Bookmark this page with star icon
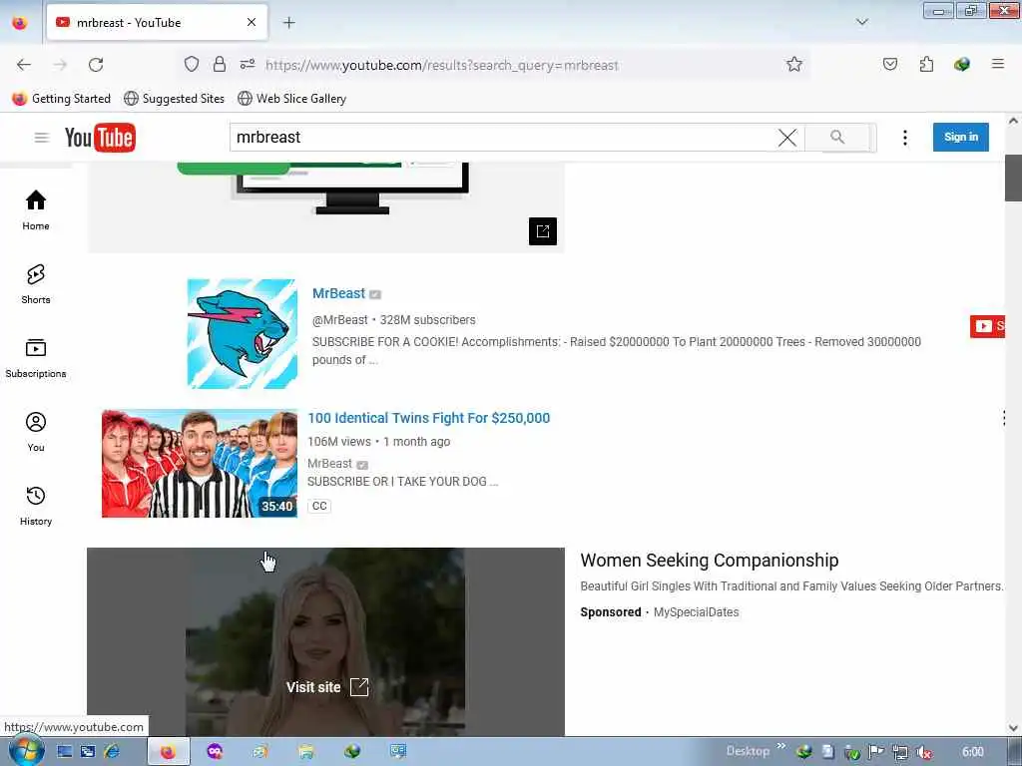Viewport: 1022px width, 766px height. click(x=793, y=64)
